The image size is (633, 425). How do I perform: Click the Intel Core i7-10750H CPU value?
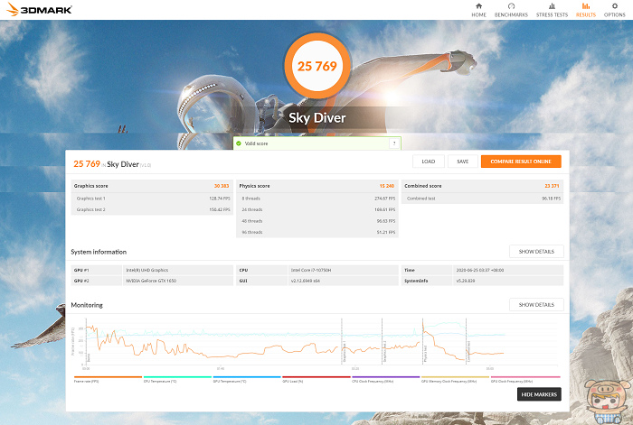click(311, 270)
